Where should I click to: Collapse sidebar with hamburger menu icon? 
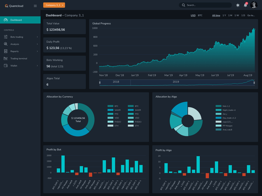35,6
